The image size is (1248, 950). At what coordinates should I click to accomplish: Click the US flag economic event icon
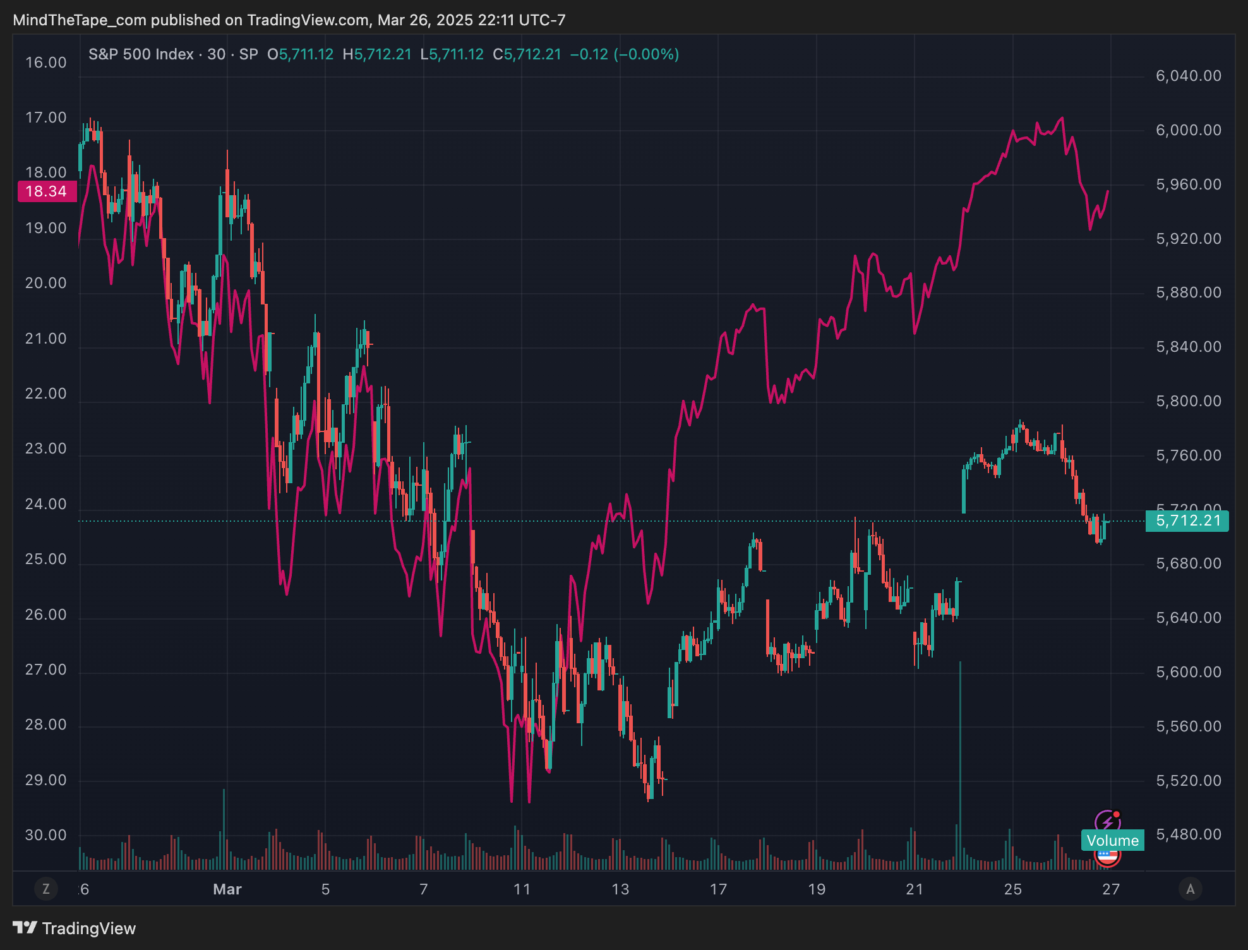[x=1107, y=857]
